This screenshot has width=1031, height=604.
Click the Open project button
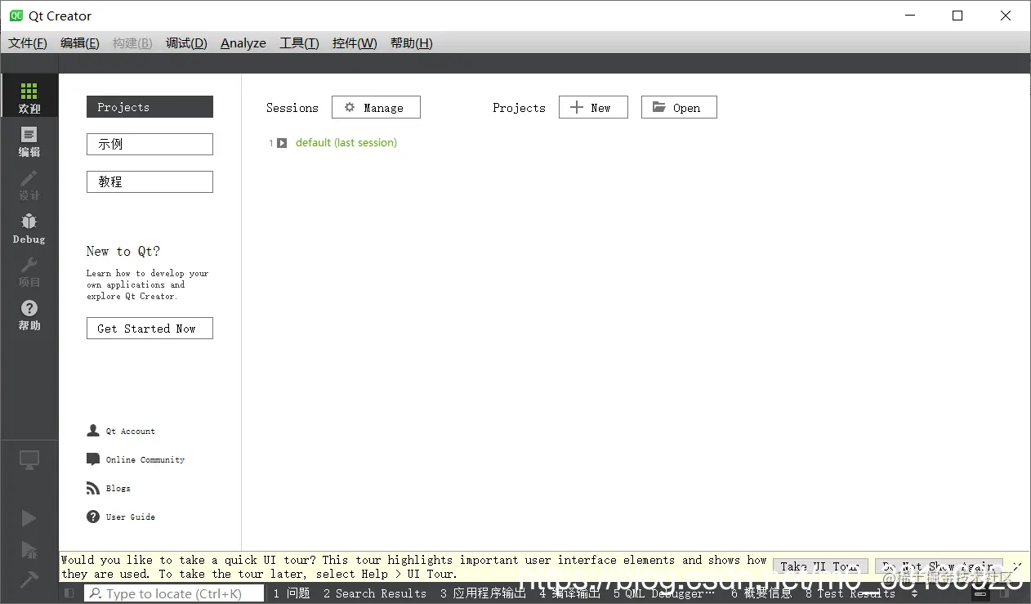(679, 107)
